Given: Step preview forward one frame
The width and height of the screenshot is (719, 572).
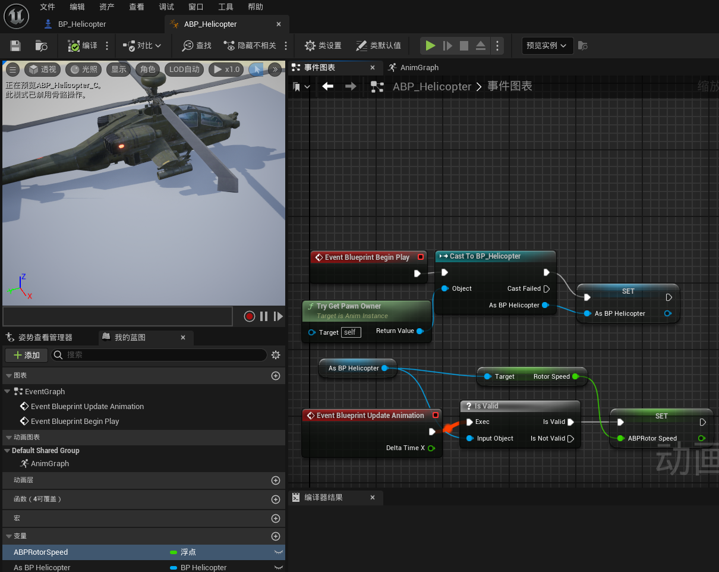Looking at the screenshot, I should coord(278,316).
